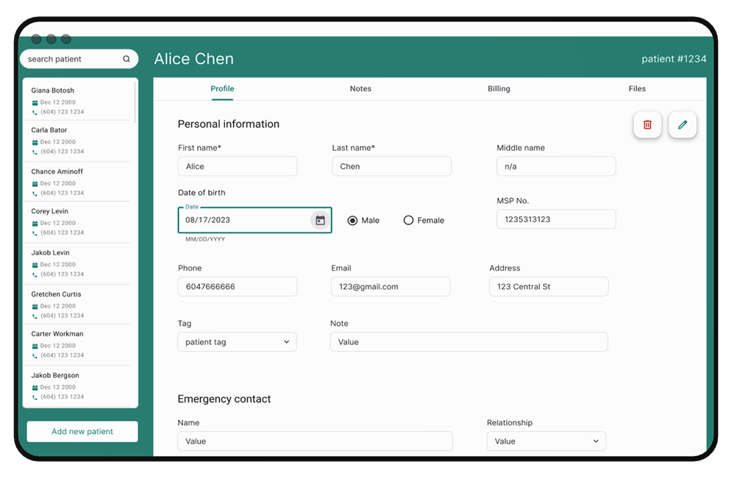
Task: Click the Alice Chen header title
Action: pyautogui.click(x=194, y=59)
